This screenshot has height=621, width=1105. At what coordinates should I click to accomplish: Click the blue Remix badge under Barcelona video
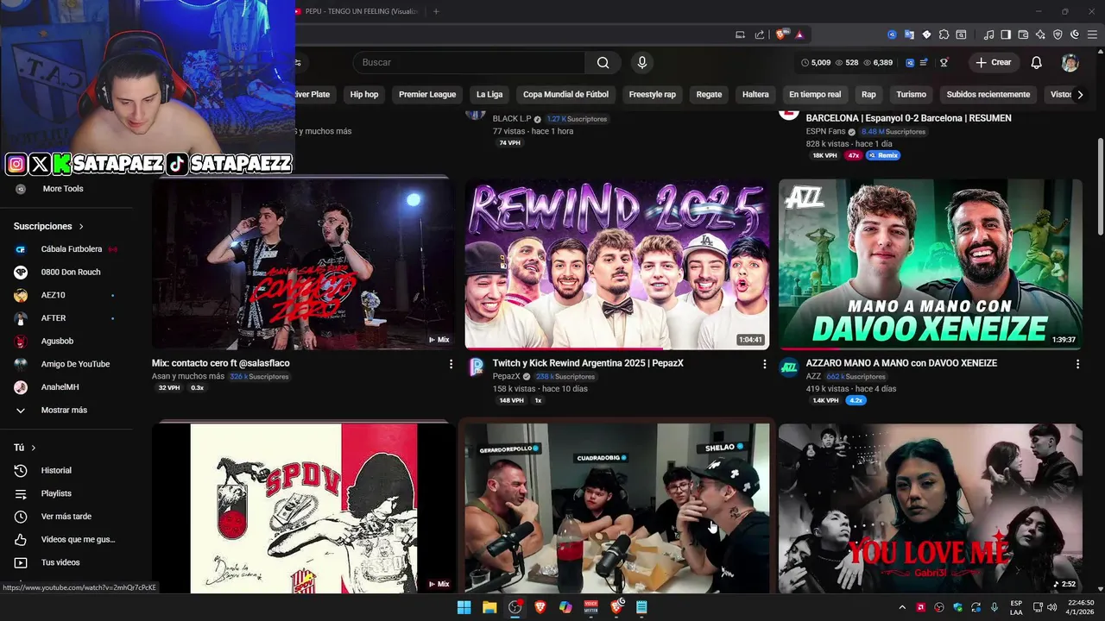tap(883, 155)
